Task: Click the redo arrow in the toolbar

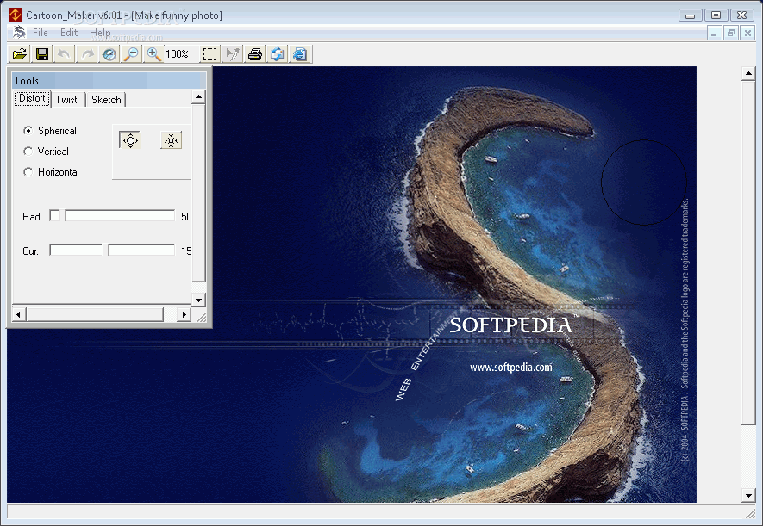Action: pyautogui.click(x=87, y=54)
